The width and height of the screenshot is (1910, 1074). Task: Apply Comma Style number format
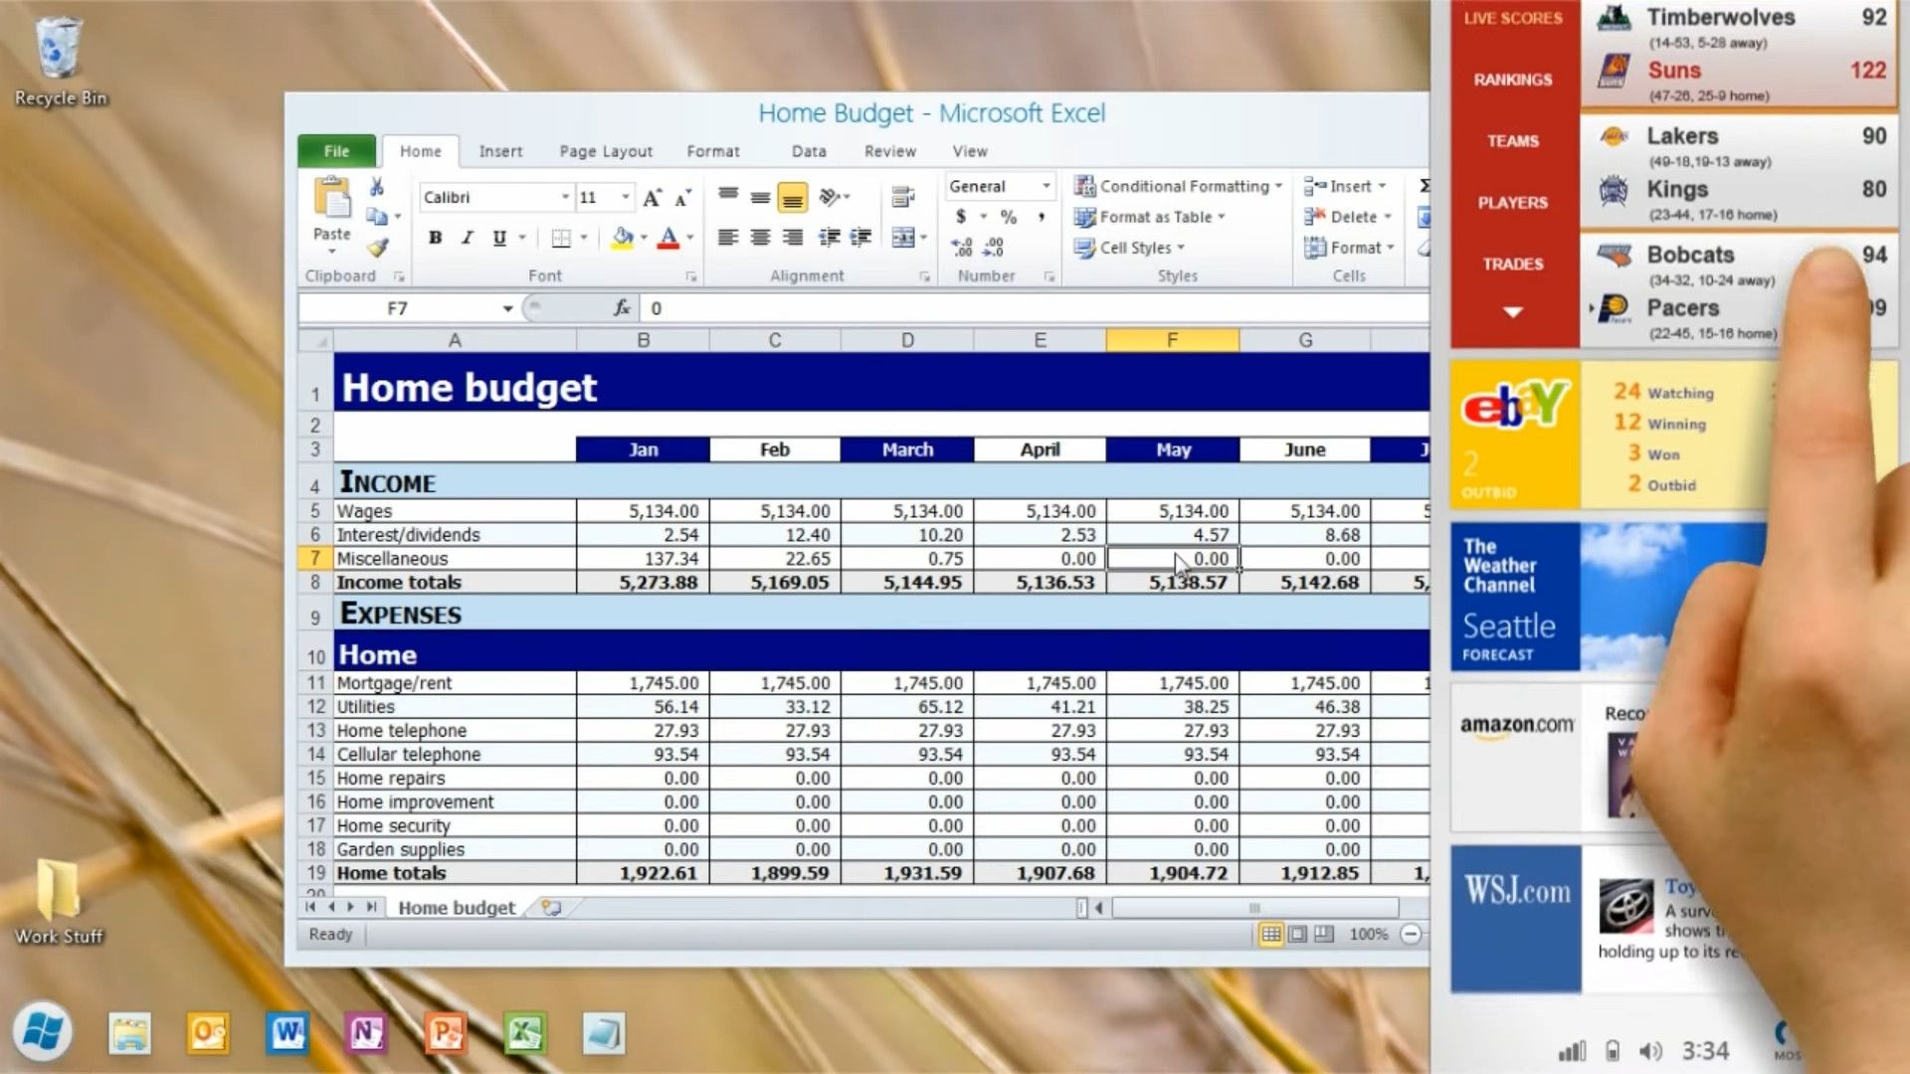coord(1042,217)
